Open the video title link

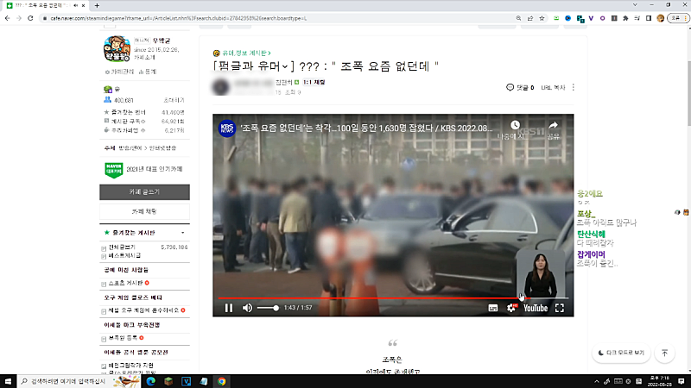coord(366,128)
